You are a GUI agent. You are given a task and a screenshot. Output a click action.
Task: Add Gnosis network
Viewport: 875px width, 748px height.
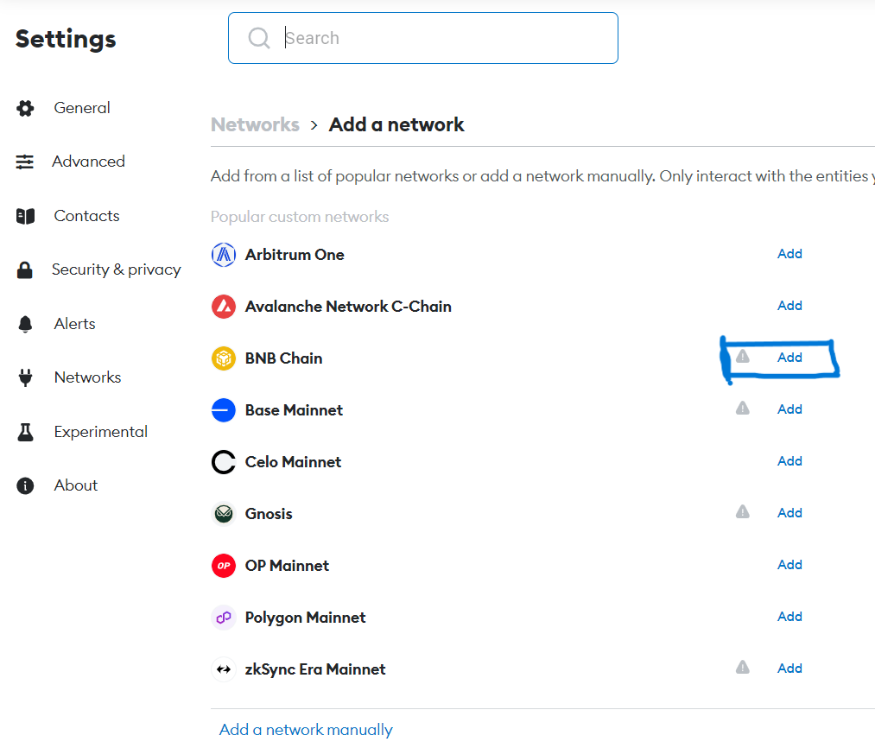point(789,513)
